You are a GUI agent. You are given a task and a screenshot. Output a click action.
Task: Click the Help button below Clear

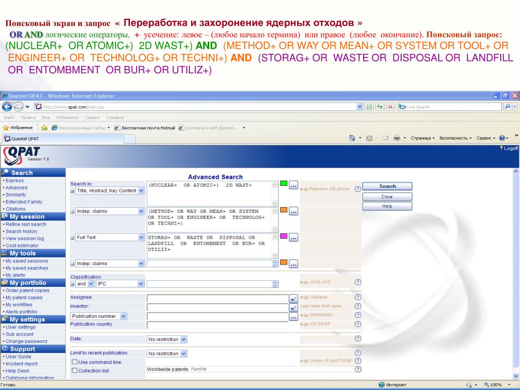click(x=387, y=206)
